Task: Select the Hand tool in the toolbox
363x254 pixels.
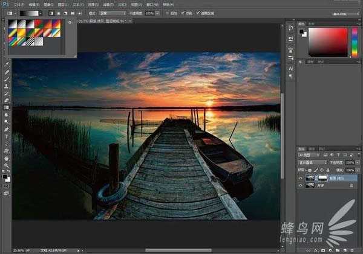Action: [x=6, y=158]
